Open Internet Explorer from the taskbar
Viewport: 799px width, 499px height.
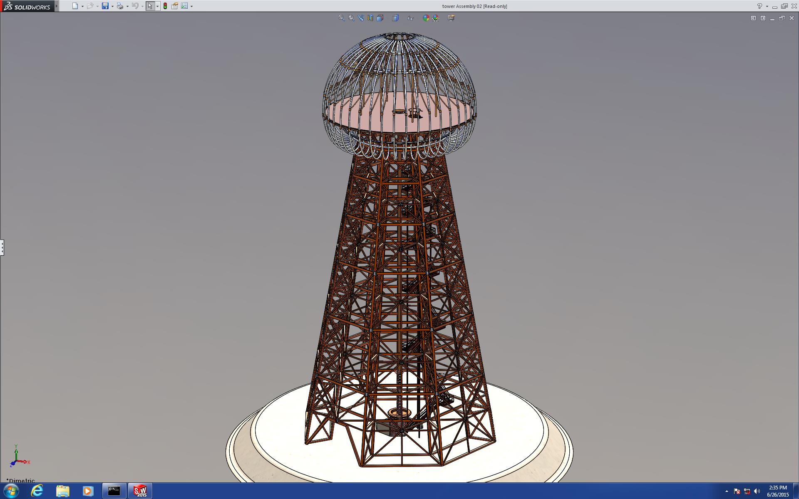point(37,491)
